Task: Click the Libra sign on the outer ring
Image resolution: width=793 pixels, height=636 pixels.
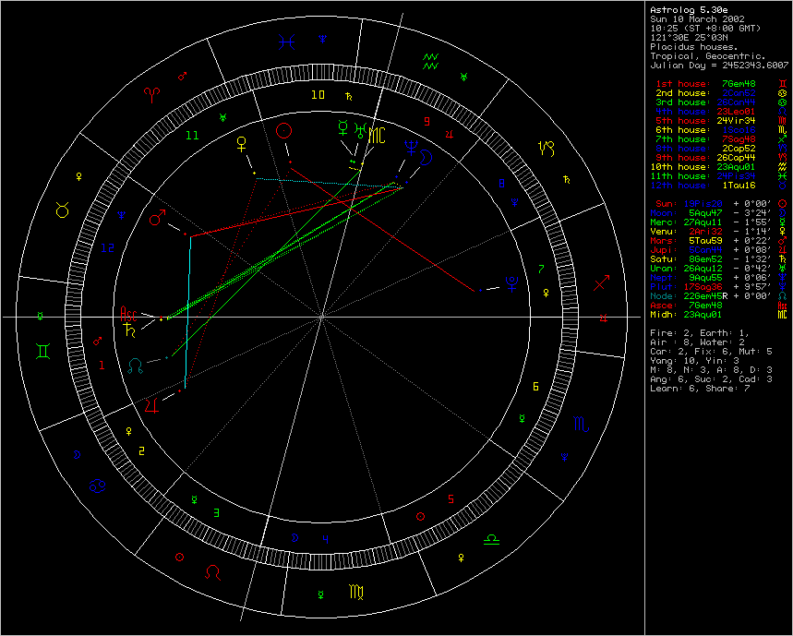Action: tap(495, 536)
